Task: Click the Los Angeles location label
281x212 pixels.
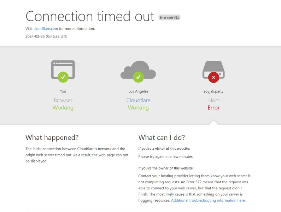Action: (x=138, y=91)
